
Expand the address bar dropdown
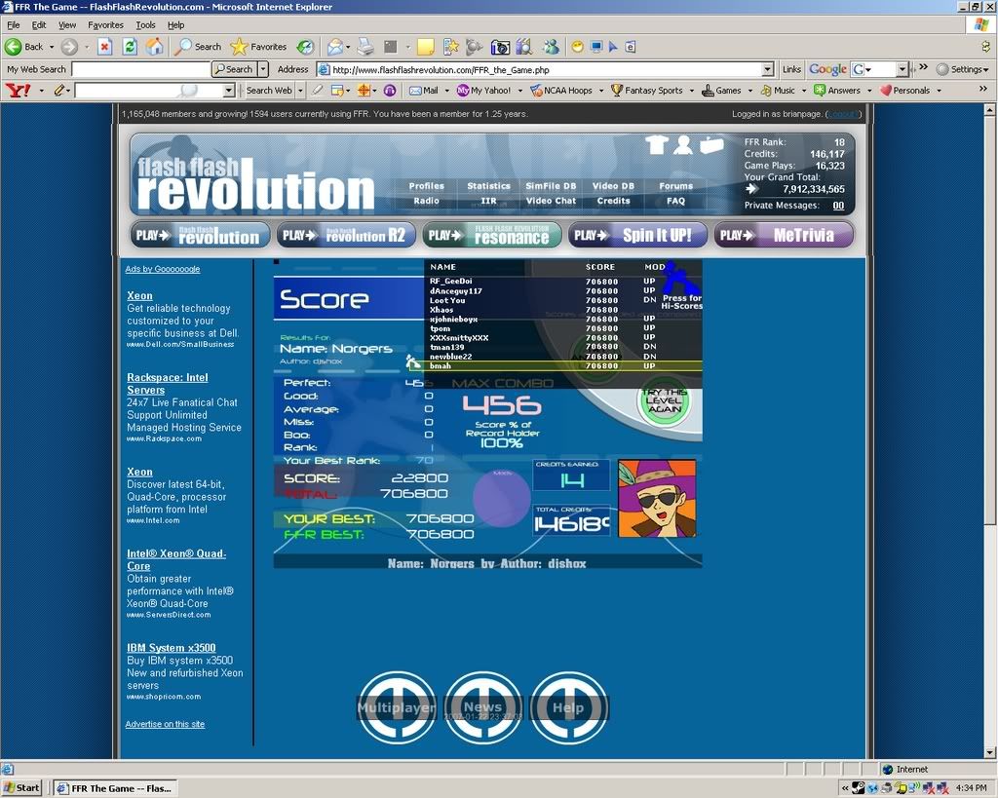click(768, 69)
